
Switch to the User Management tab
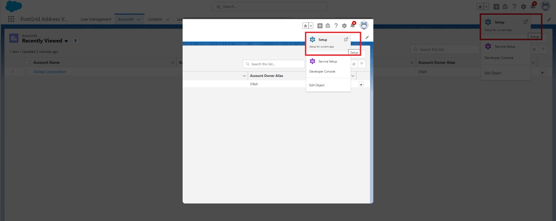coord(96,19)
